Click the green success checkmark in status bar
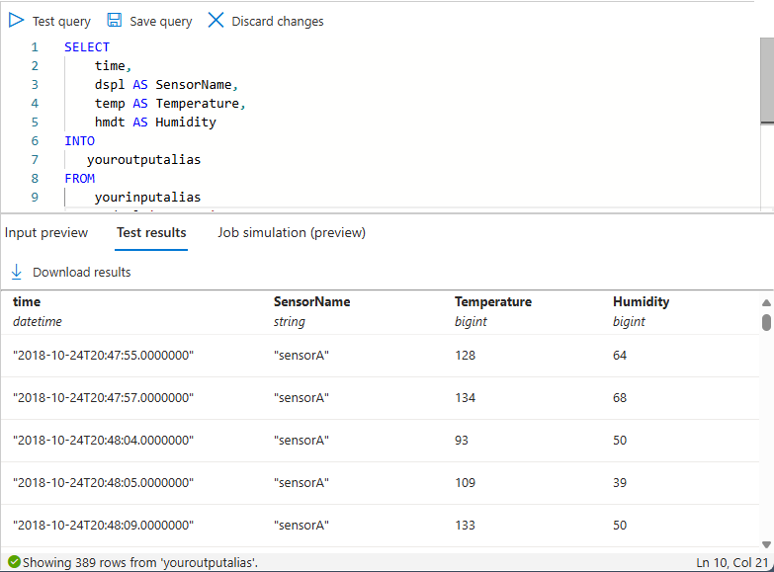This screenshot has width=774, height=572. tap(14, 562)
